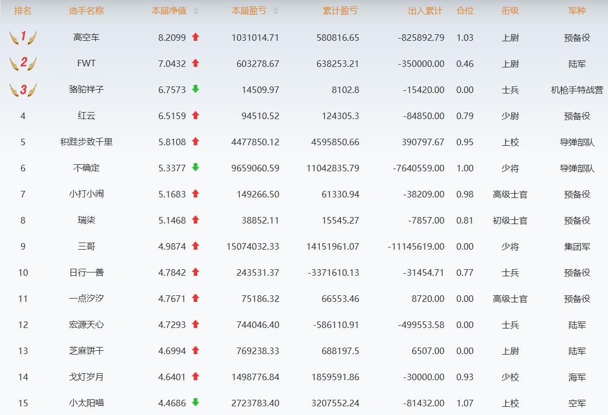Image resolution: width=608 pixels, height=415 pixels.
Task: Click the 出入累计 column header
Action: 425,11
